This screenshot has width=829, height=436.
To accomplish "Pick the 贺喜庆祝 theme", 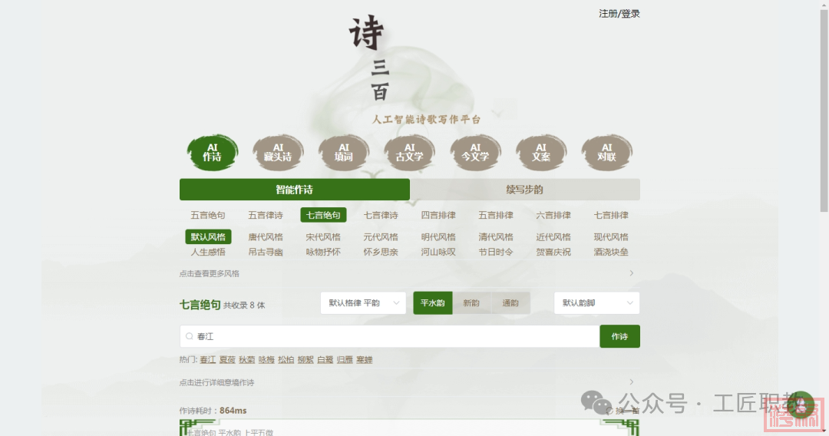I will click(x=553, y=252).
